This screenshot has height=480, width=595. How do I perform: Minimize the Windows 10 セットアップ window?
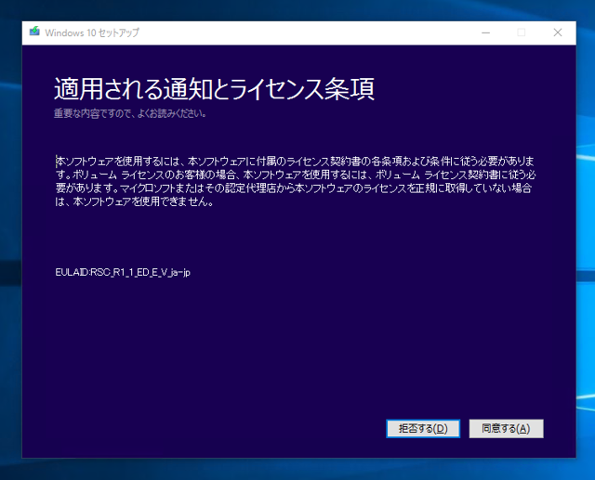pos(485,32)
